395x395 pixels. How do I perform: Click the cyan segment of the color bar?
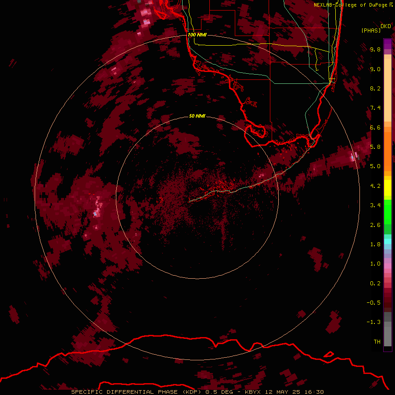[388, 241]
